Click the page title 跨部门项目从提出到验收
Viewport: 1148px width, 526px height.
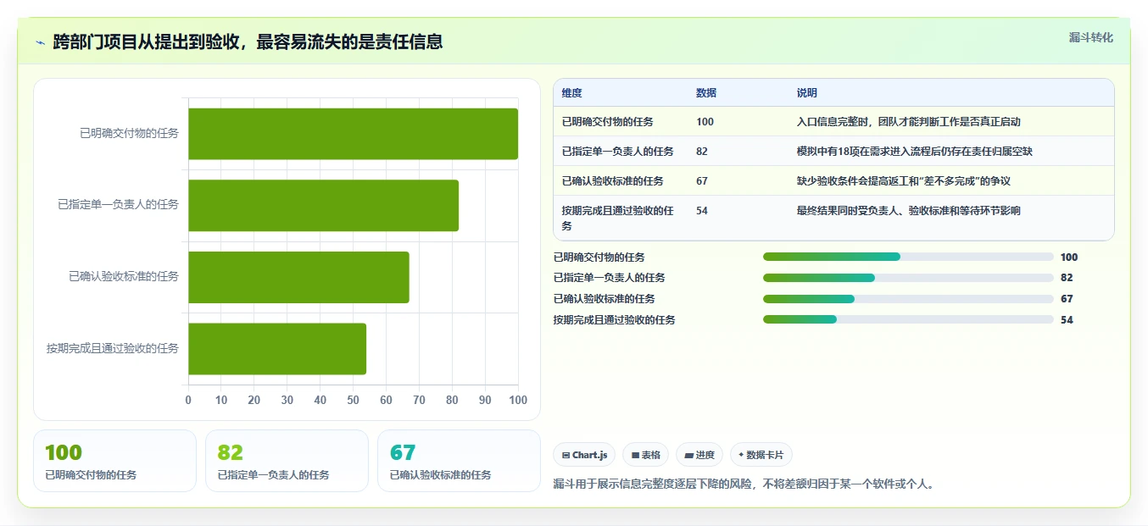click(248, 42)
